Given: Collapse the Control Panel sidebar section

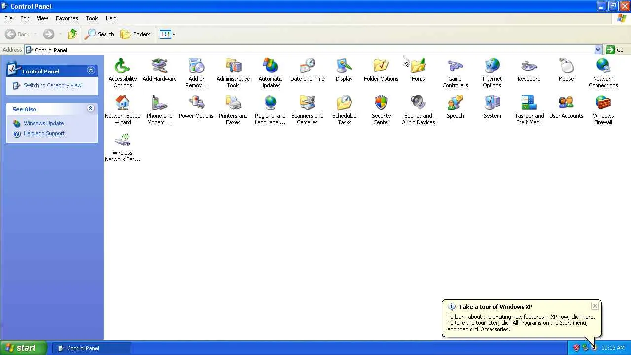Looking at the screenshot, I should 91,71.
